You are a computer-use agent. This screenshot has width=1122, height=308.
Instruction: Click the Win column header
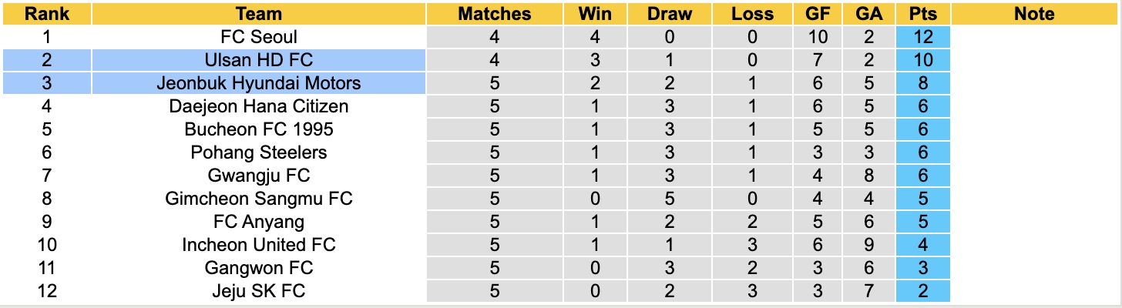pos(593,14)
